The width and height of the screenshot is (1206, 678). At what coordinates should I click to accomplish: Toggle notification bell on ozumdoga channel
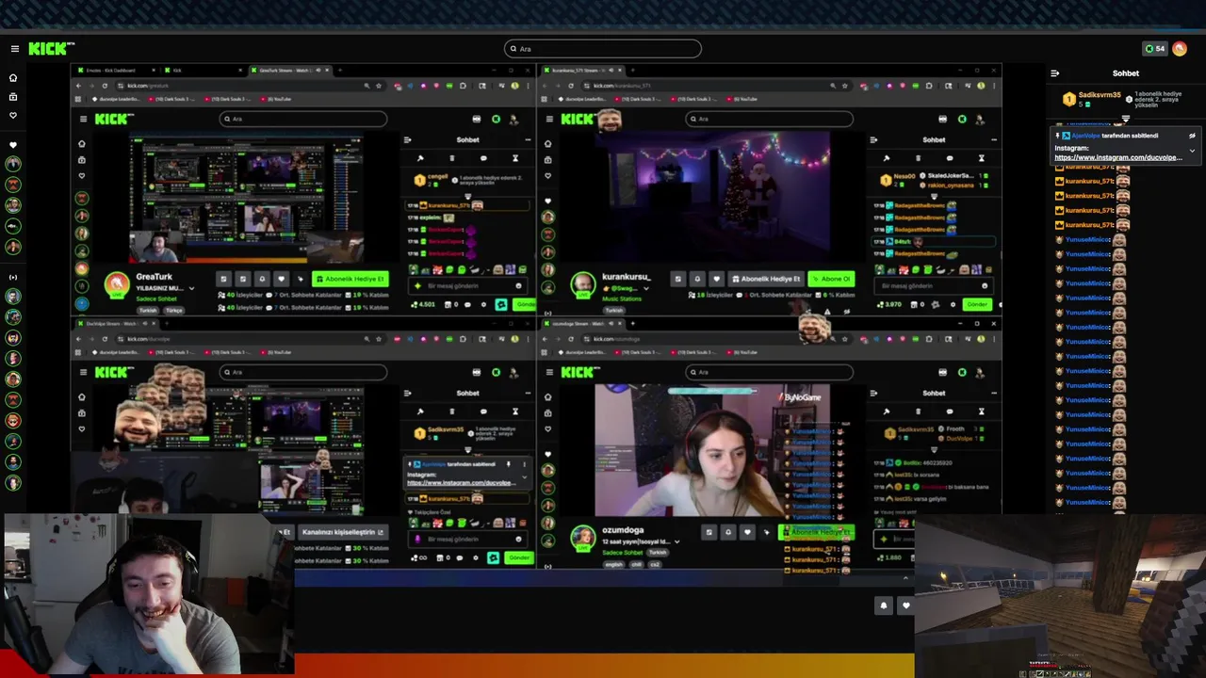coord(728,532)
